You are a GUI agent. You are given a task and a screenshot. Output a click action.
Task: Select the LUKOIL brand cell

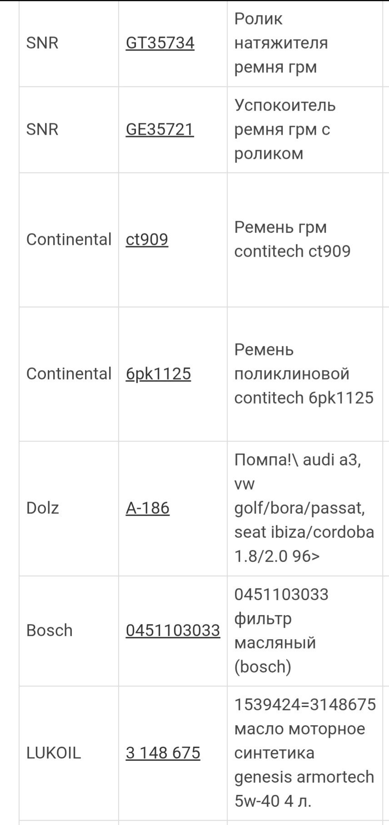click(54, 753)
